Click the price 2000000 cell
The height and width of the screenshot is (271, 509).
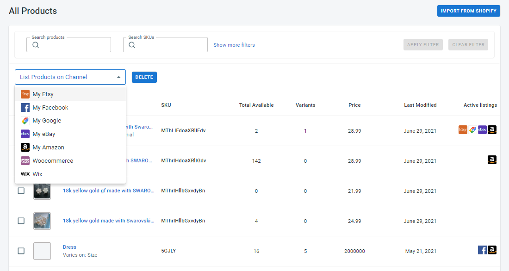point(354,251)
